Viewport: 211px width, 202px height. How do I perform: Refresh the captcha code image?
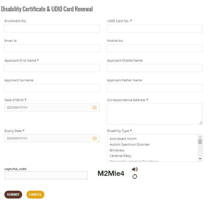point(135,176)
